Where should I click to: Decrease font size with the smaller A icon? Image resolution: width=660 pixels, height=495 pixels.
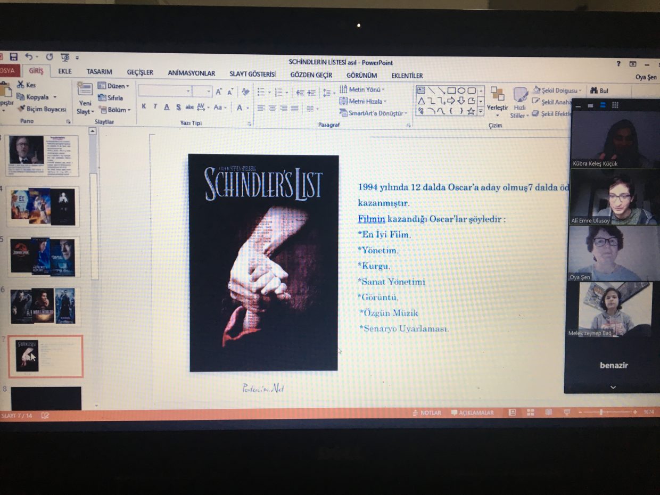[230, 92]
